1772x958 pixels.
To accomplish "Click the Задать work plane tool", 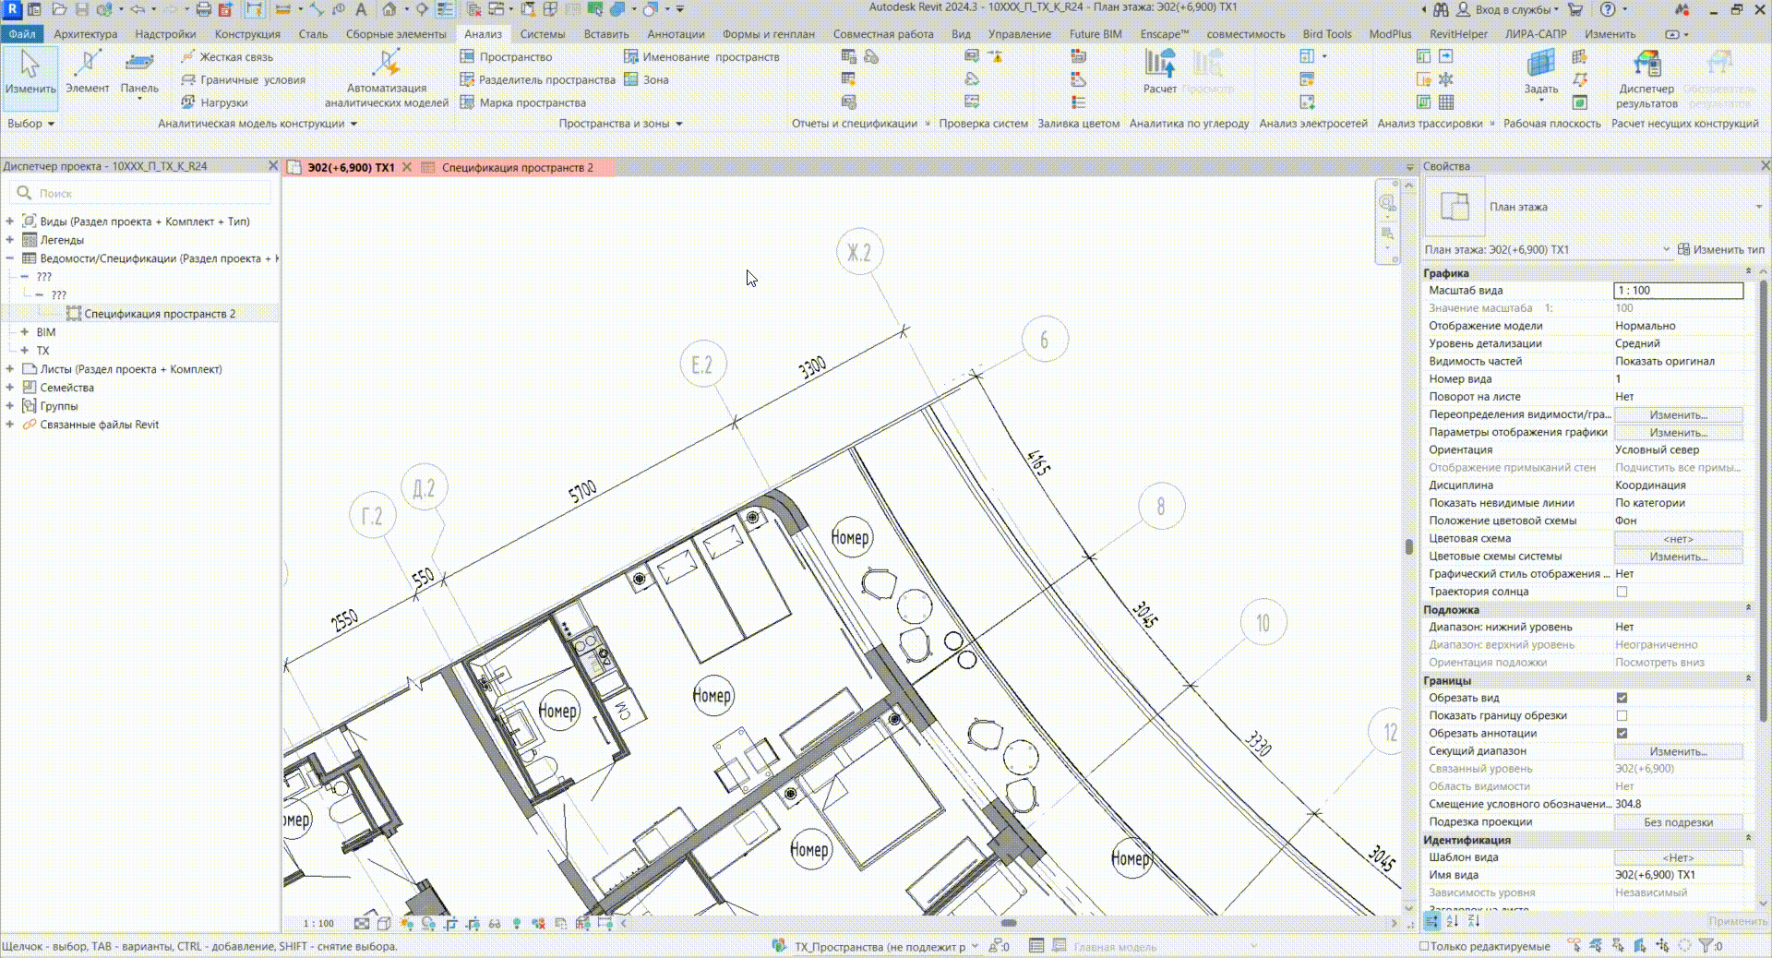I will pos(1540,72).
